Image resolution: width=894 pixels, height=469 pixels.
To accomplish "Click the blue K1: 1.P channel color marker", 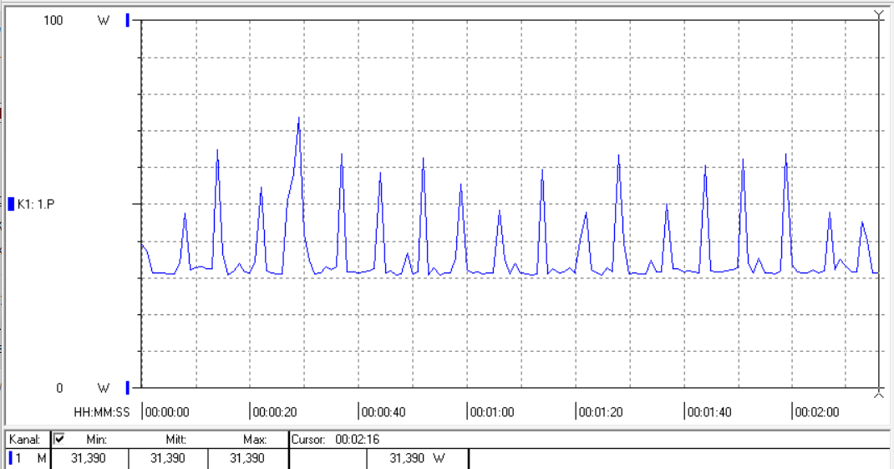I will (x=11, y=204).
